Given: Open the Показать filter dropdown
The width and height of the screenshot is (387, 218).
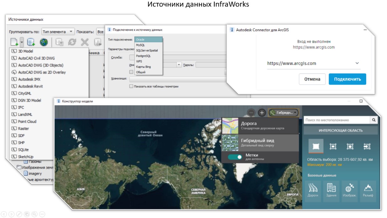Looking at the screenshot, I should [101, 32].
